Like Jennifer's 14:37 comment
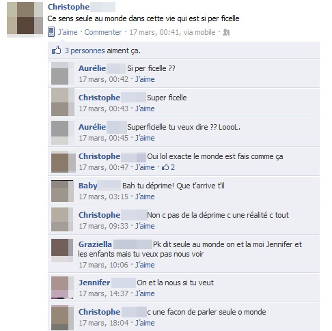 click(145, 293)
